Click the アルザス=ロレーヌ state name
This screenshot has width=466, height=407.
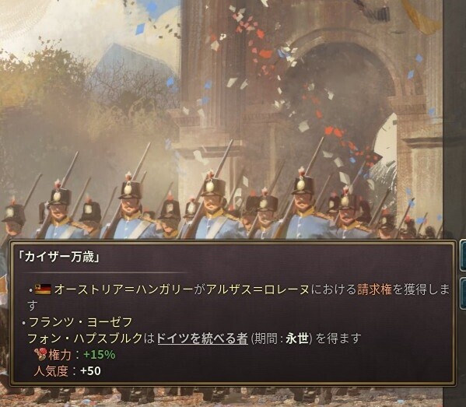(x=258, y=289)
